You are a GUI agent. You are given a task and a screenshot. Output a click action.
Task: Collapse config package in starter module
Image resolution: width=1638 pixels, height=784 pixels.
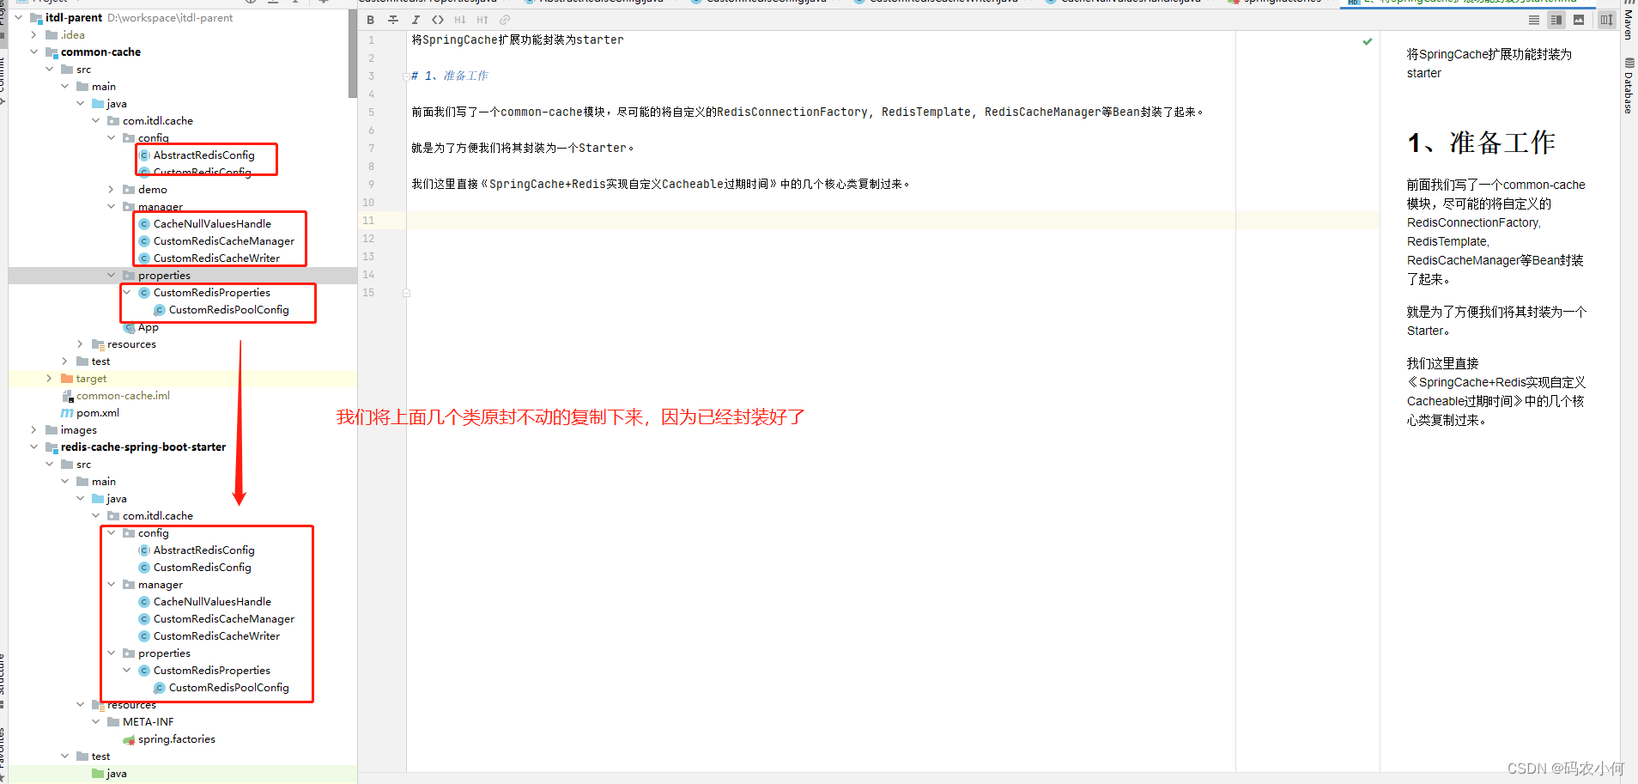[111, 532]
